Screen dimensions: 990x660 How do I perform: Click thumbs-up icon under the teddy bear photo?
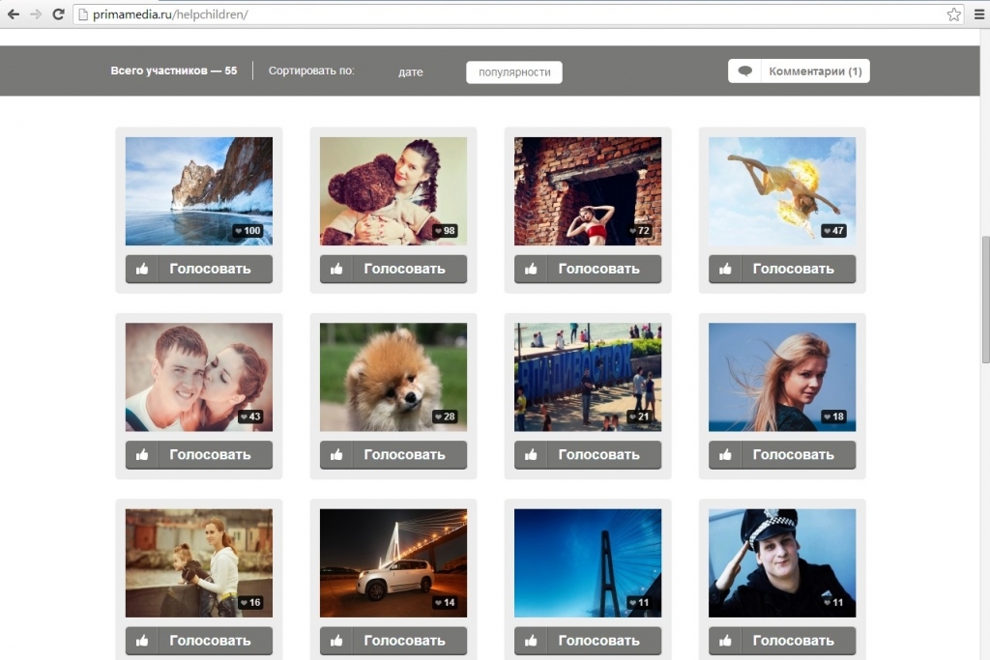click(336, 269)
